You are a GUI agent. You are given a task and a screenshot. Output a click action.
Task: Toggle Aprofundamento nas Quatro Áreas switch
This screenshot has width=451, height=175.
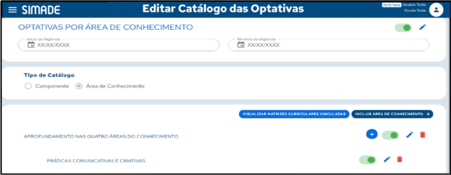(x=390, y=135)
